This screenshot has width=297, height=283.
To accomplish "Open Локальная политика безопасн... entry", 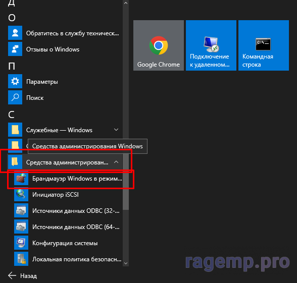I will [77, 259].
